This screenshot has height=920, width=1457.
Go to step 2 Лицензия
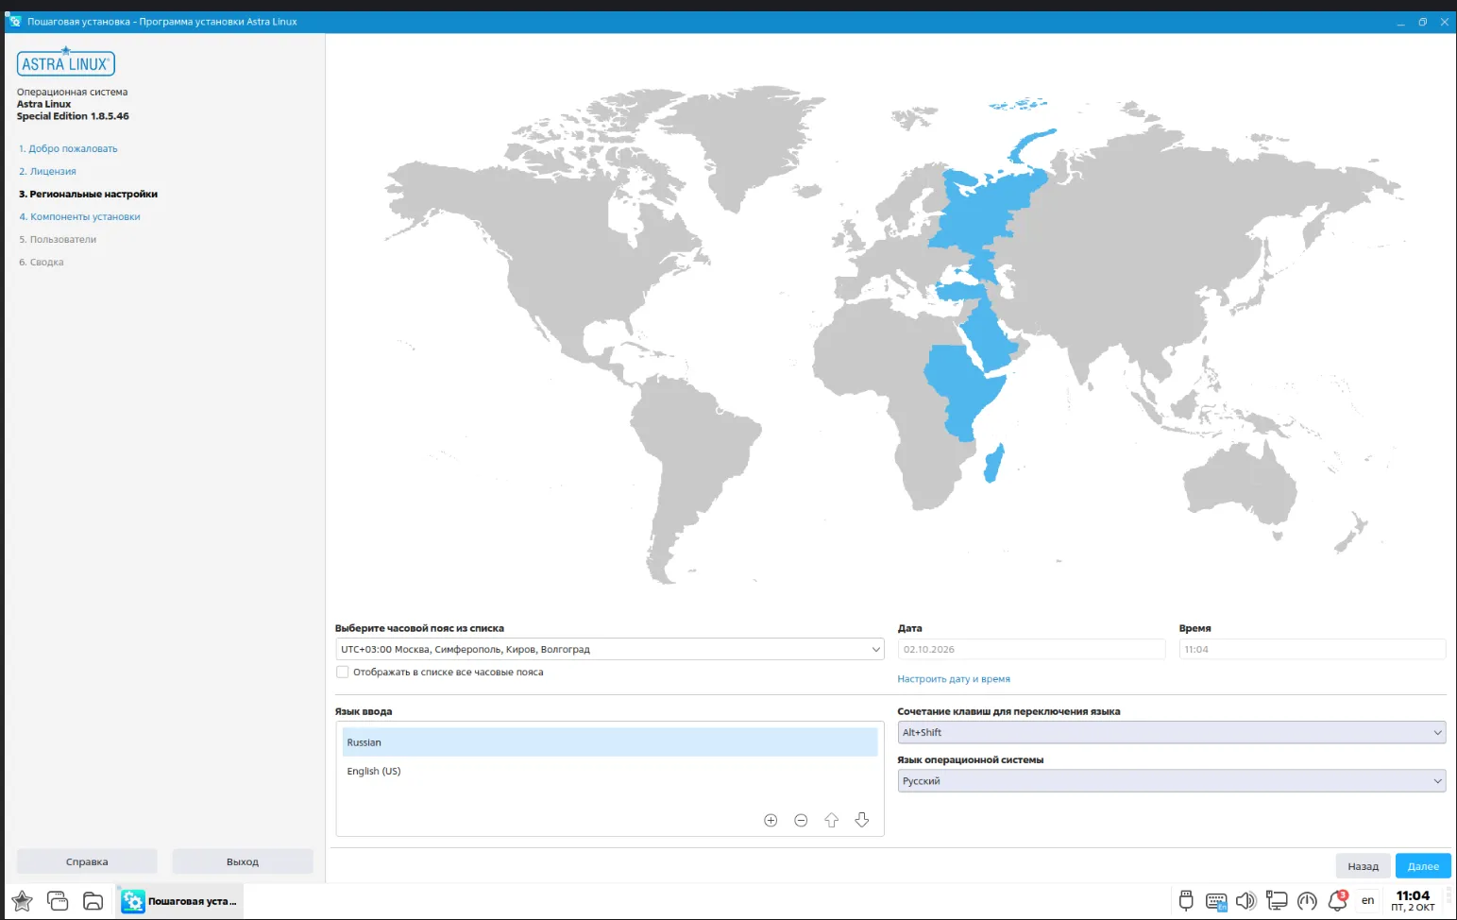(47, 171)
